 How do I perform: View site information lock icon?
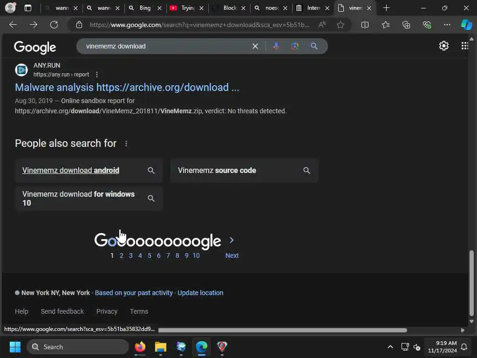pos(79,25)
